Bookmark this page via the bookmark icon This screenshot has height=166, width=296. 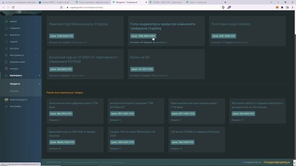[62, 7]
